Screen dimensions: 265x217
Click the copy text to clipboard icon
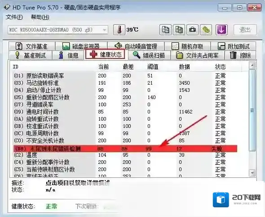(x=165, y=30)
